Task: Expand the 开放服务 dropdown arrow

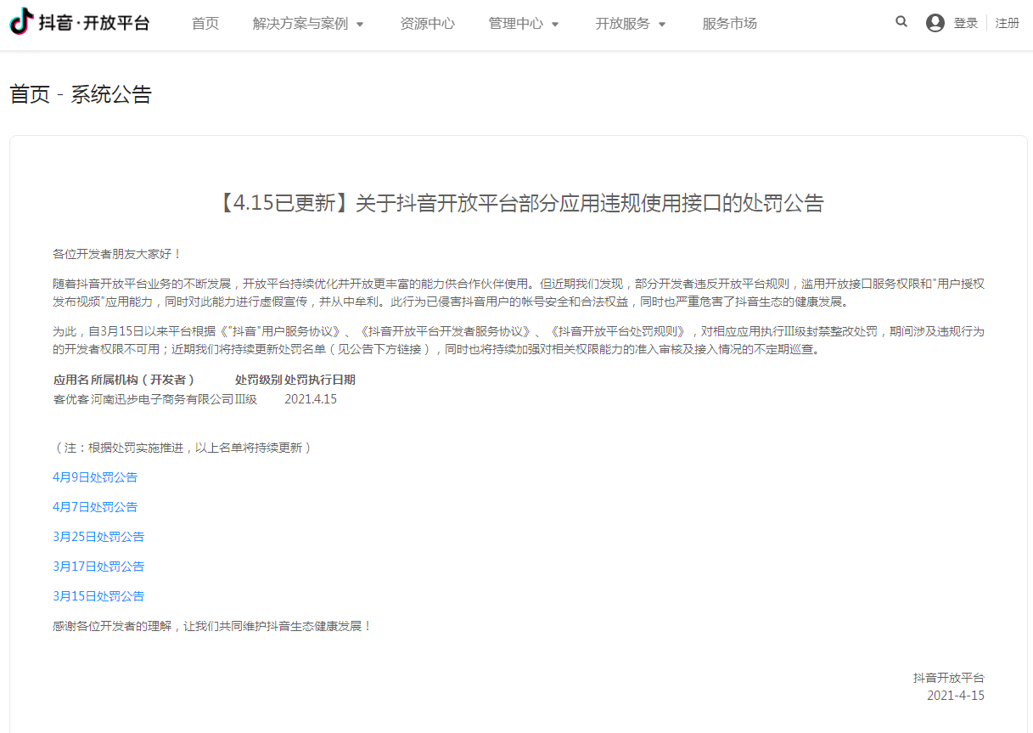Action: coord(662,25)
